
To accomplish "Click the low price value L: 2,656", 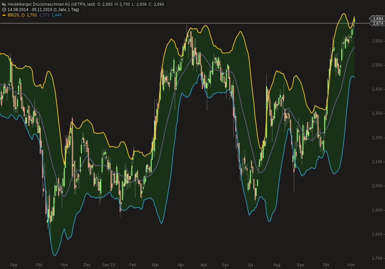I will (x=139, y=4).
